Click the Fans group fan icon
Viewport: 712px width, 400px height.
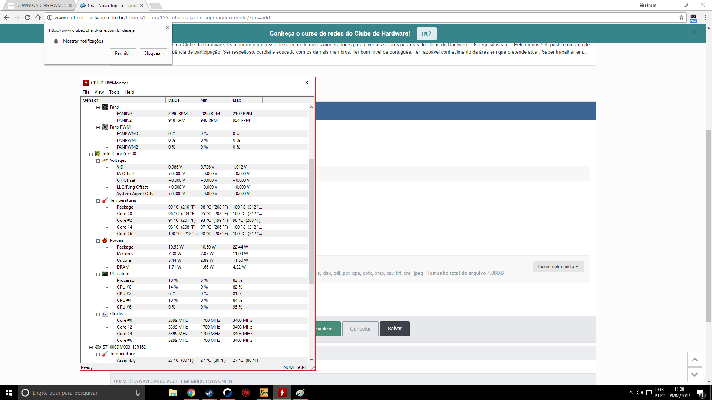click(x=105, y=107)
